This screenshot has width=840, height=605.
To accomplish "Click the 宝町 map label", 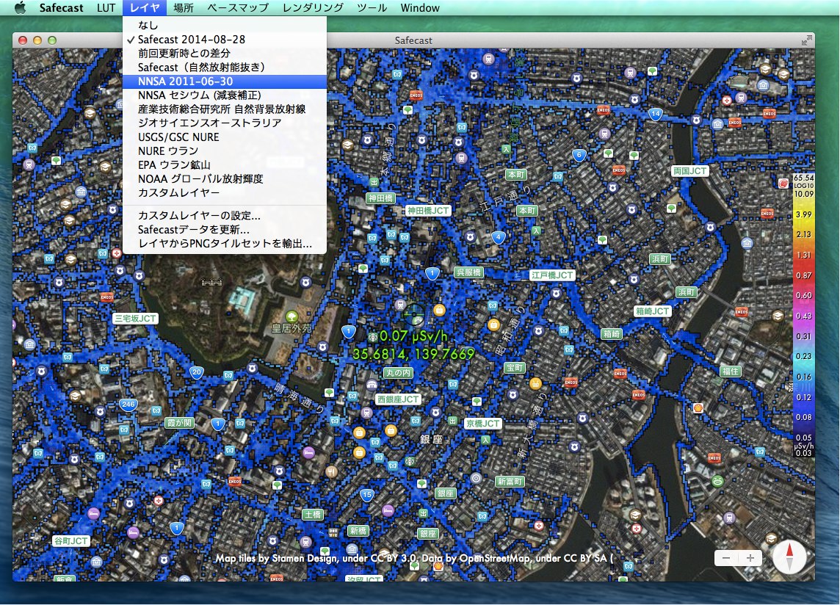I will (x=515, y=368).
